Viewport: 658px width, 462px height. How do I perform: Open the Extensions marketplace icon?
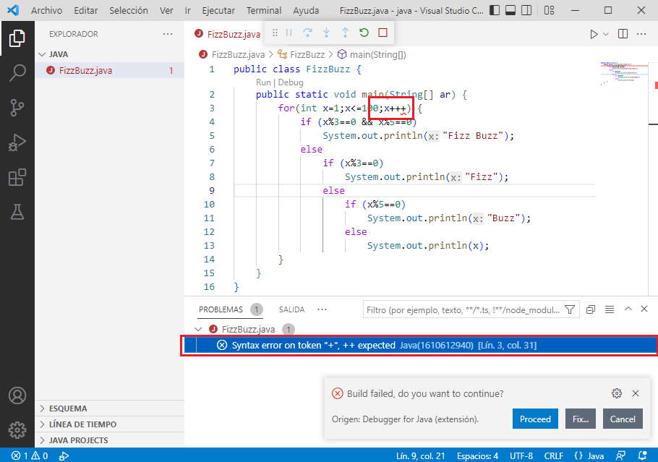tap(16, 176)
